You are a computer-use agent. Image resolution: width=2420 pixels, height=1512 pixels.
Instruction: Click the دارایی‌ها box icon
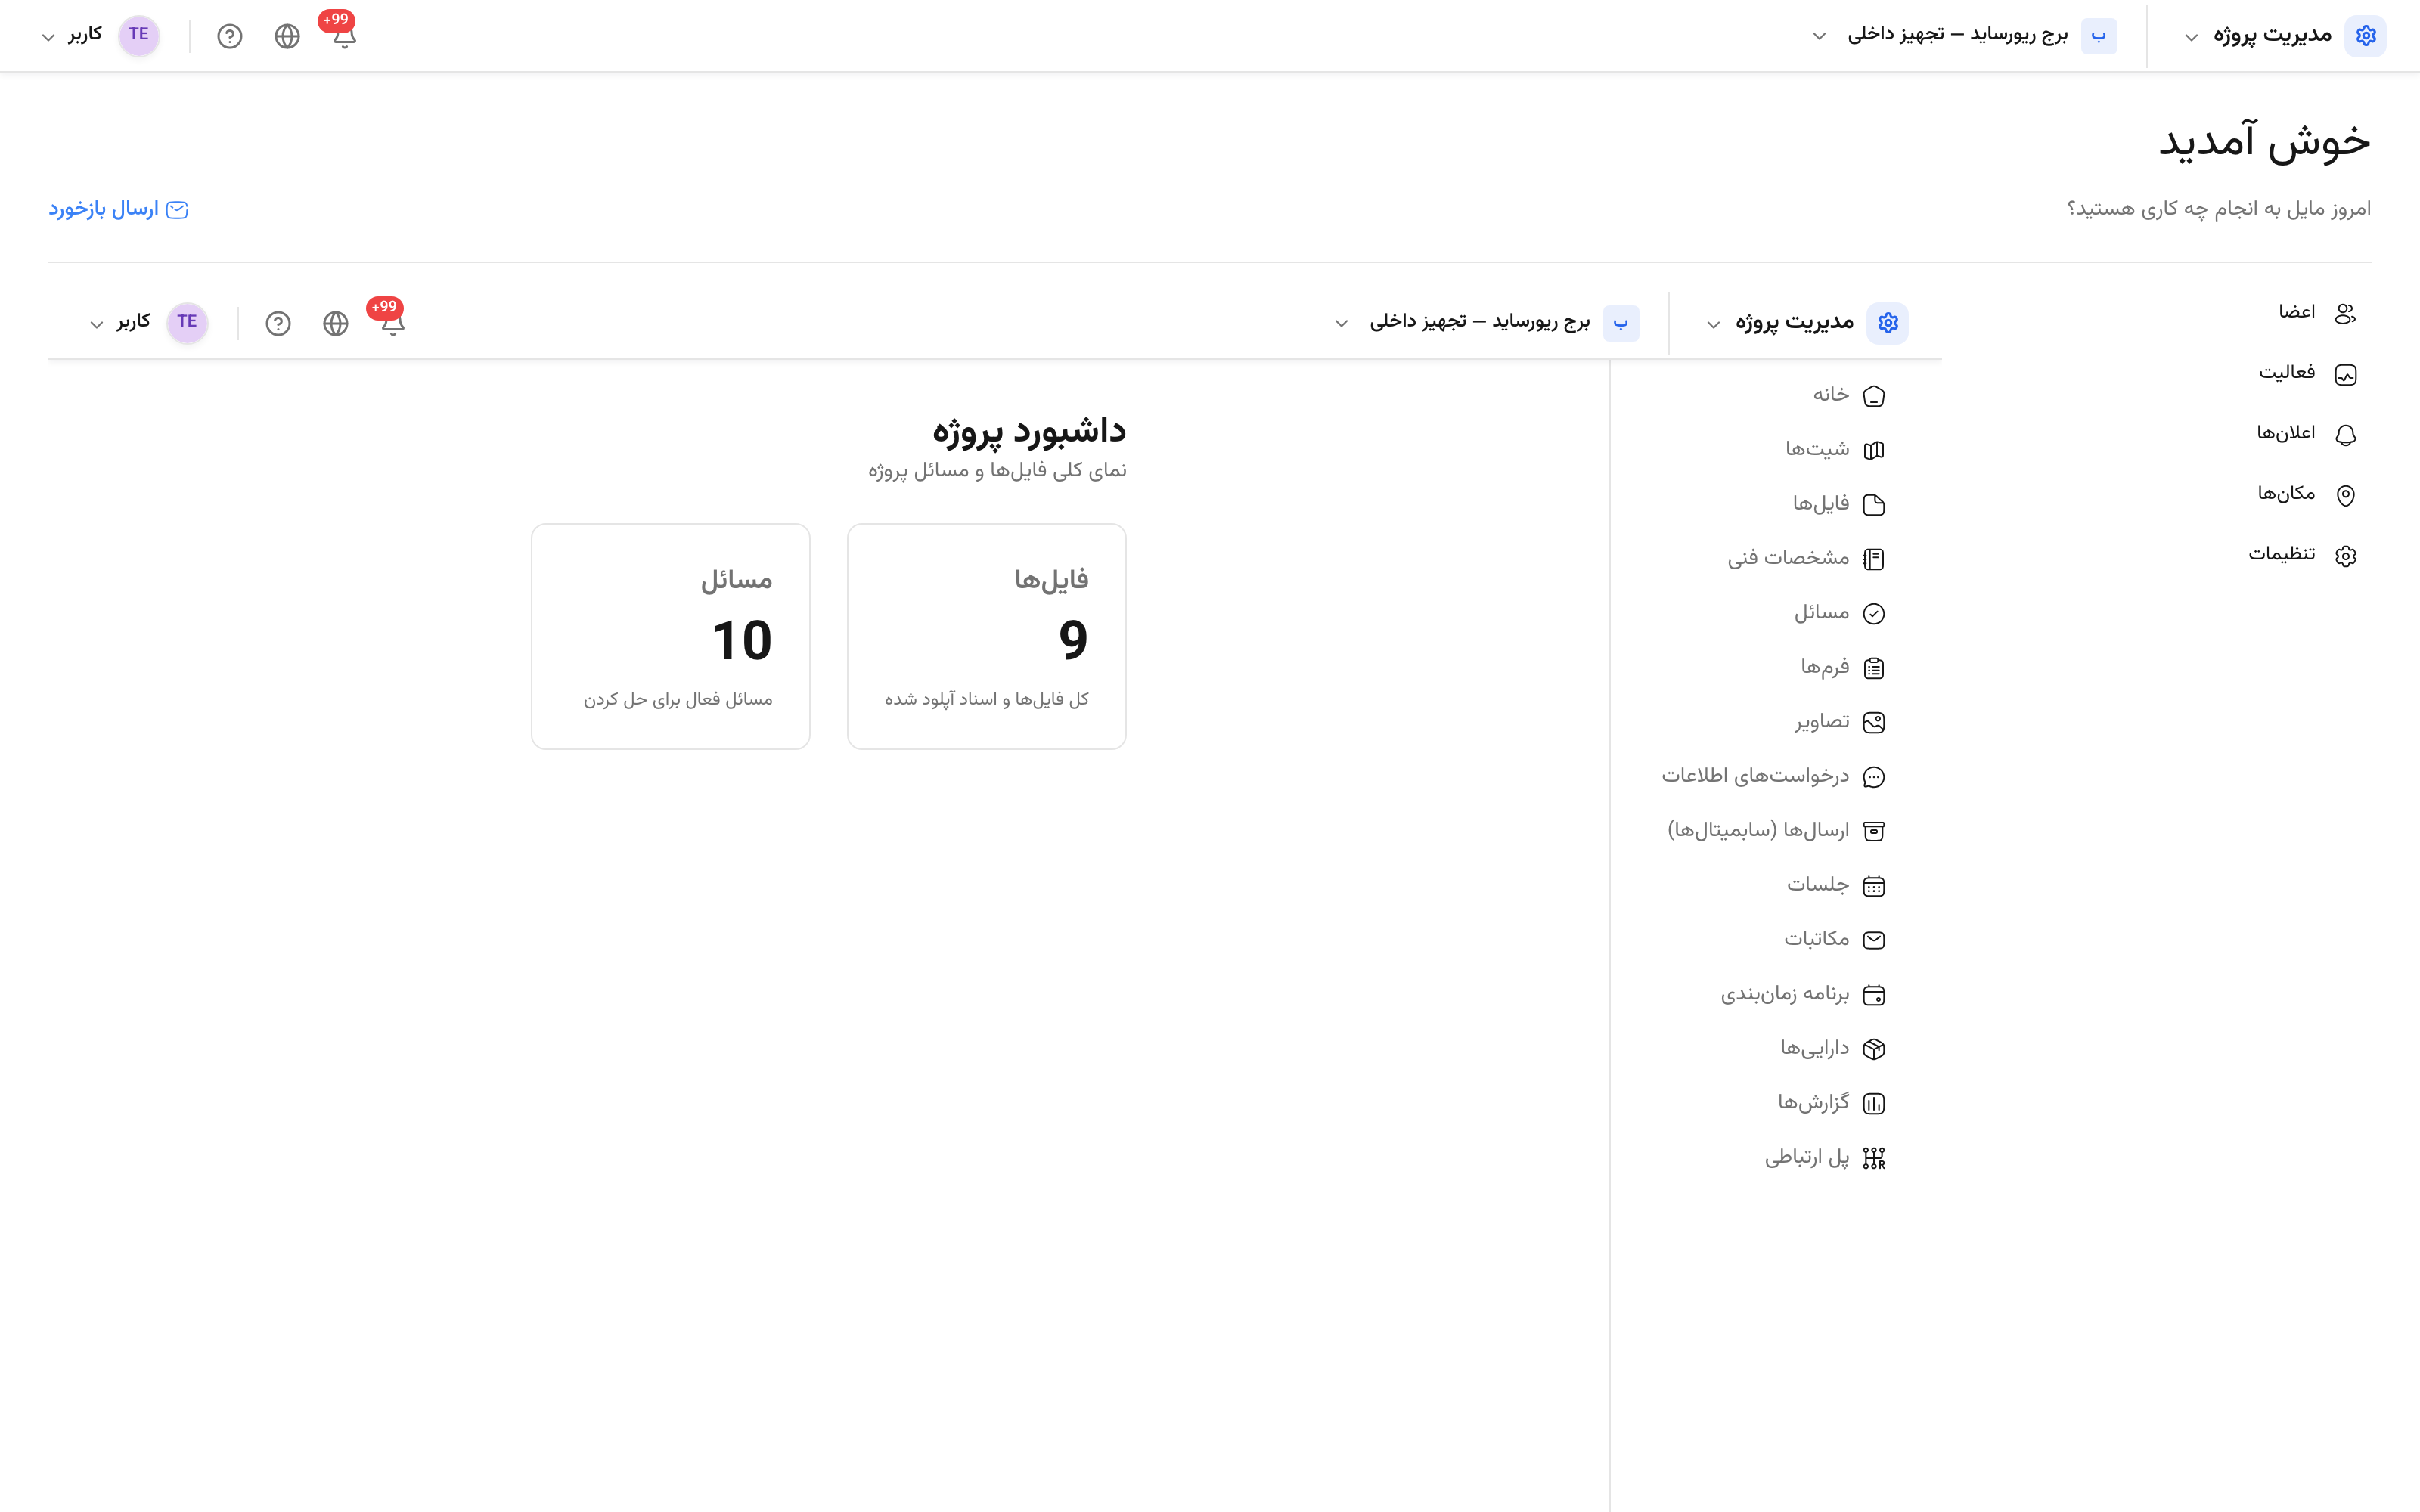click(1874, 1049)
